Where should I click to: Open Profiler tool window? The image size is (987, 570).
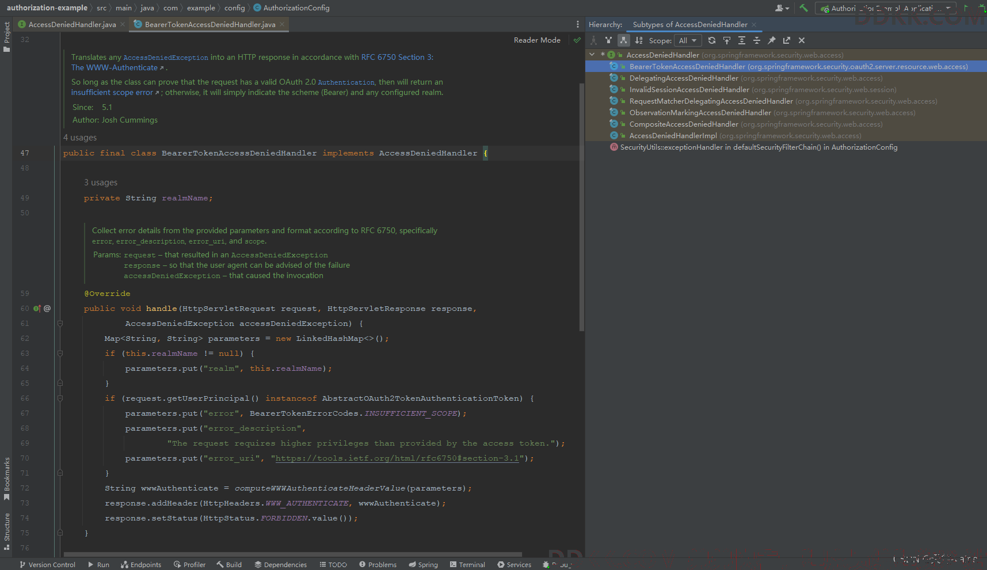point(189,564)
